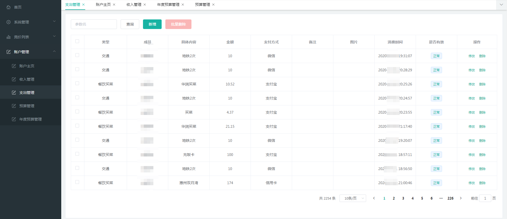Click the 174 amount cell

coord(230,183)
